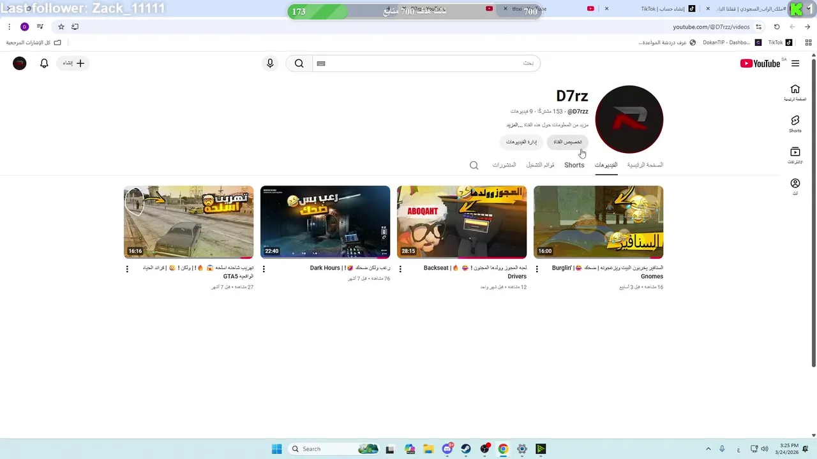Bookmark this page with the star icon
This screenshot has height=459, width=817.
click(x=61, y=27)
